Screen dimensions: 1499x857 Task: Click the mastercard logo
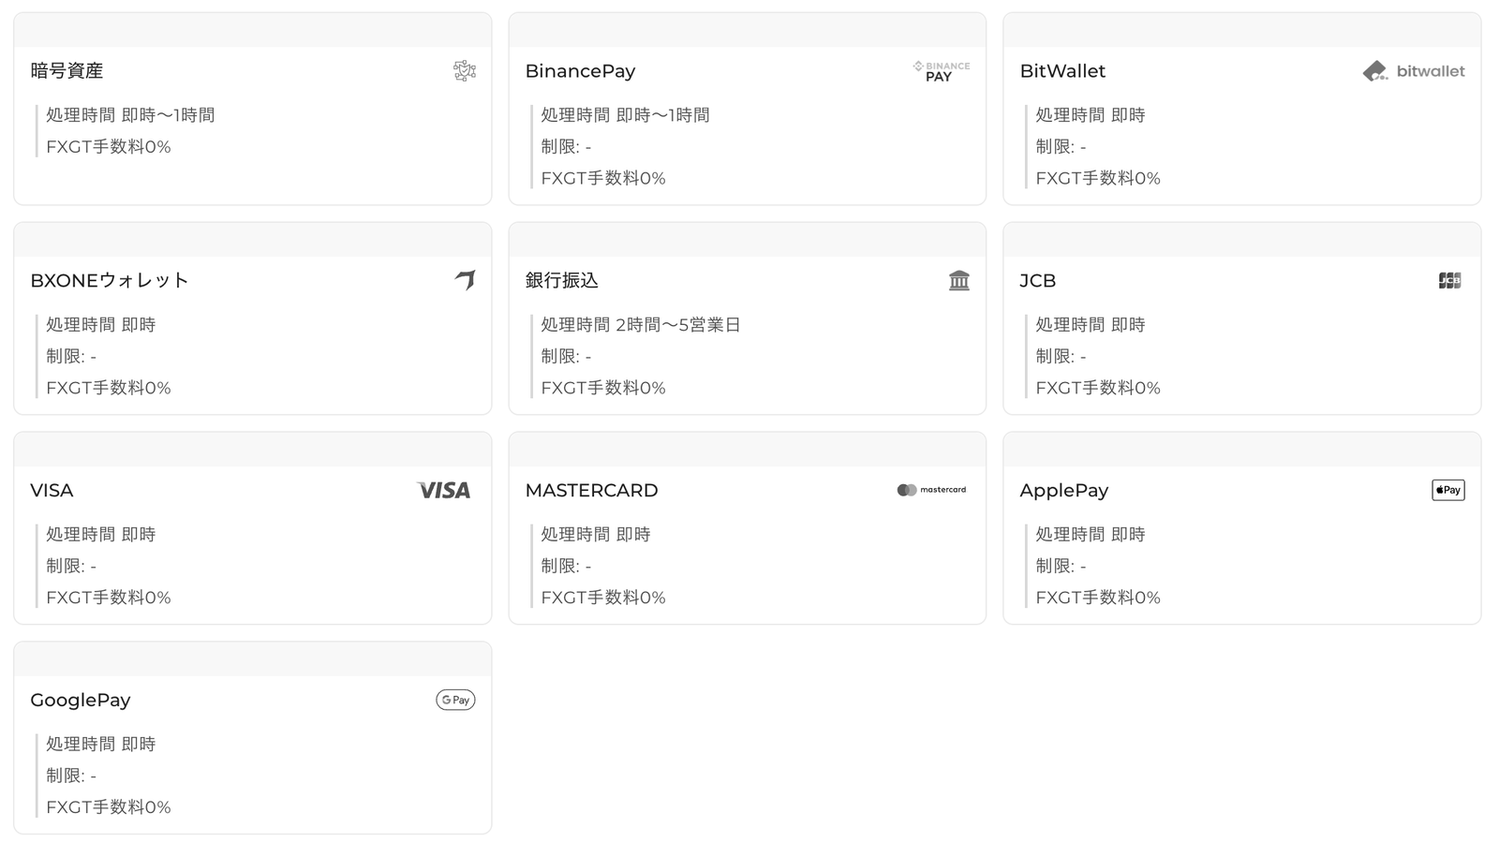pos(932,490)
